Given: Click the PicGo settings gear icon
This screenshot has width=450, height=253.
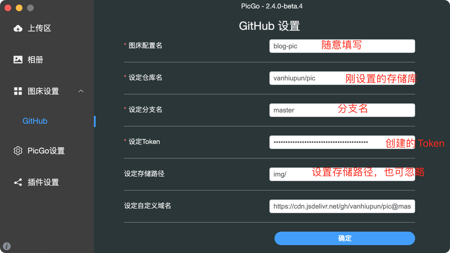Looking at the screenshot, I should point(18,151).
